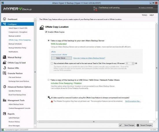The height and width of the screenshot is (132, 159).
Task: Check the Skip scheduled offsite copies checkbox
Action: 52,63
